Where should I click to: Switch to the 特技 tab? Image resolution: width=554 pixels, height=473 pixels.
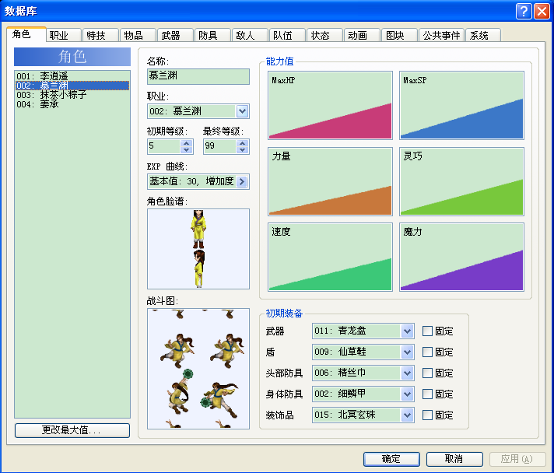click(100, 35)
